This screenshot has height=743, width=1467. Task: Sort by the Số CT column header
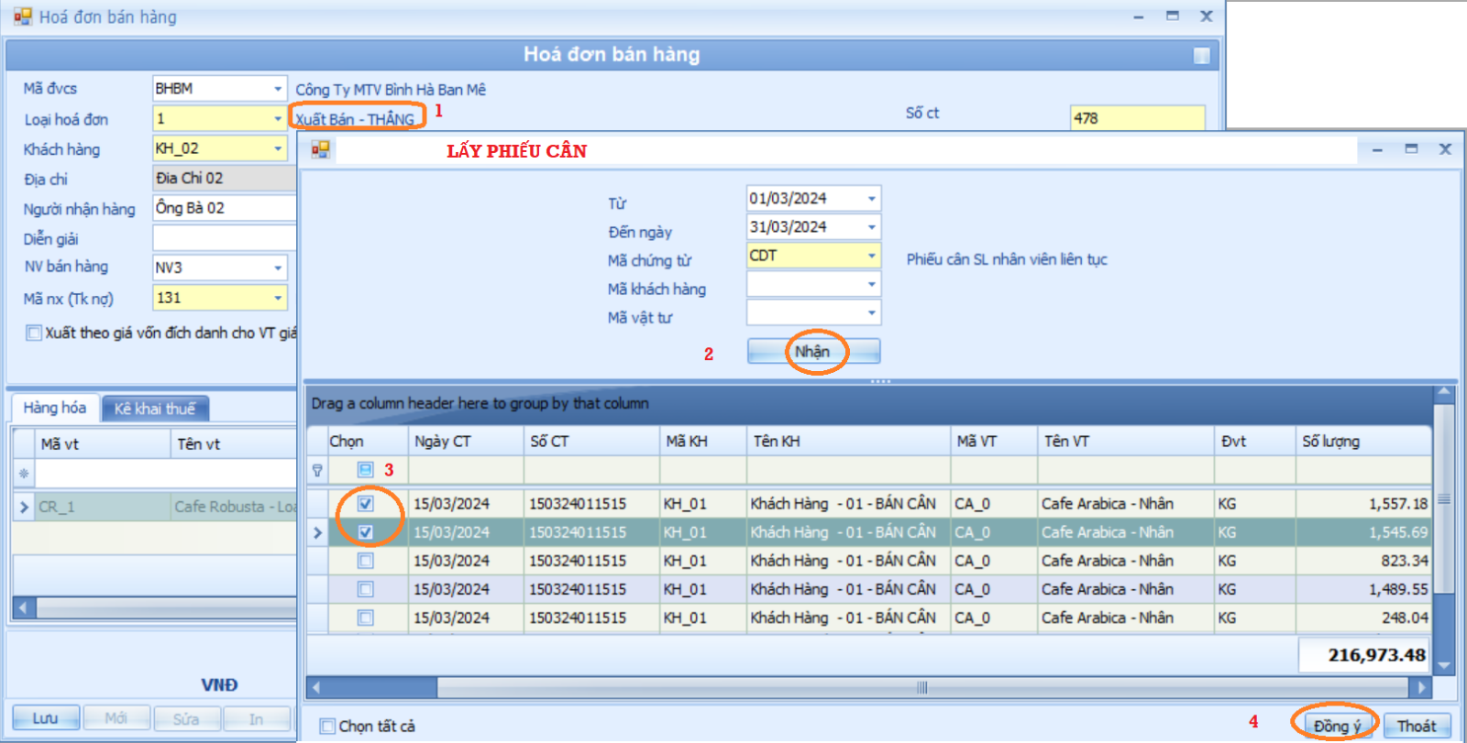(591, 442)
